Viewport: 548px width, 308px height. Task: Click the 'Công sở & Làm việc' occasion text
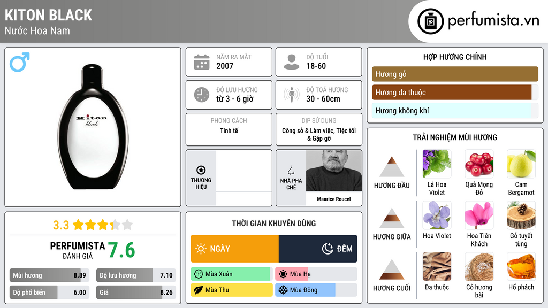[308, 130]
